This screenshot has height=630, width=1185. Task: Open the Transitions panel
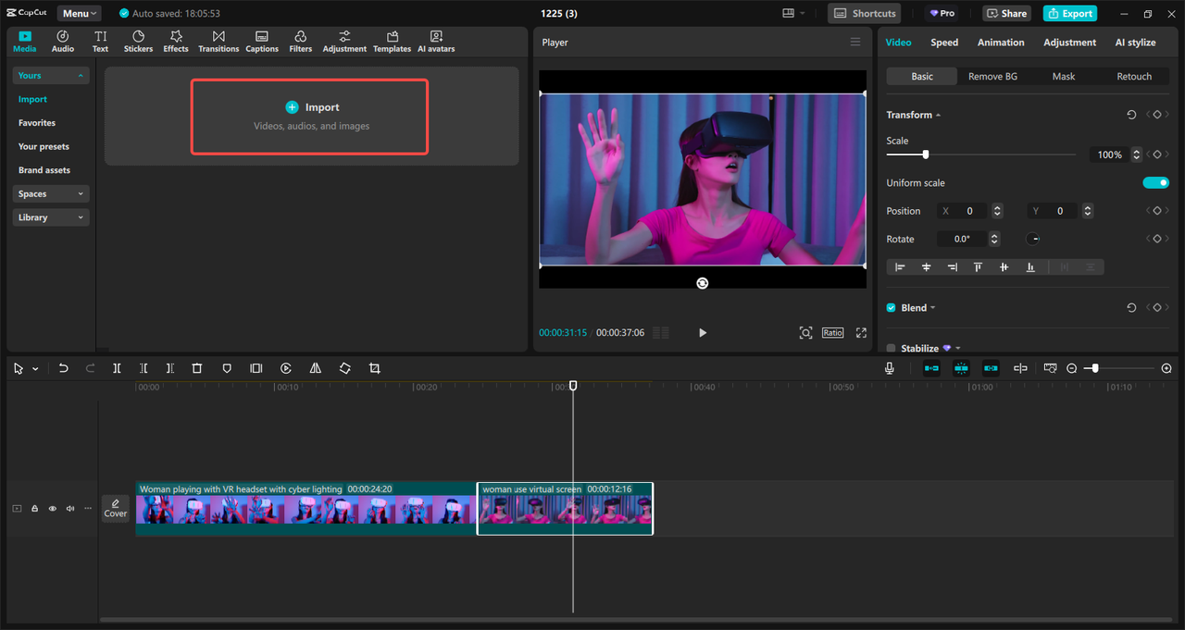point(218,41)
